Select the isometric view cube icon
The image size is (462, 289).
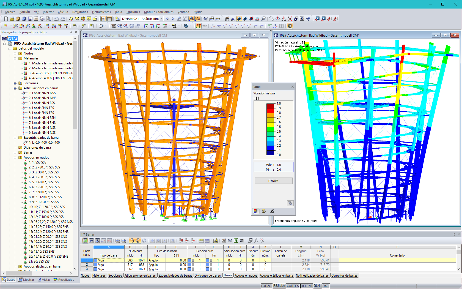[132, 26]
